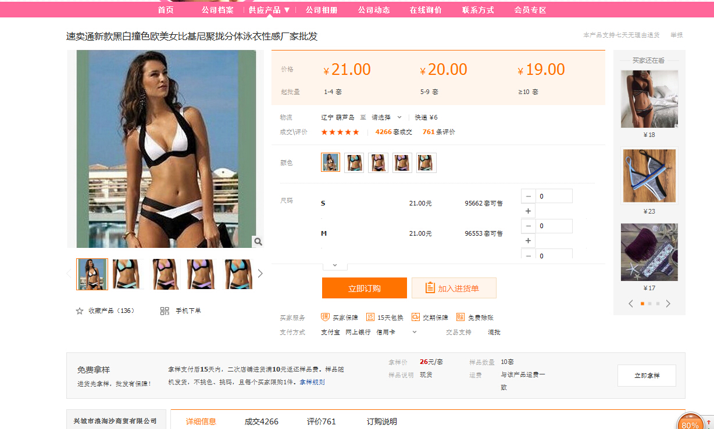714x429 pixels.
Task: Click the magnifier icon on product image
Action: (258, 241)
